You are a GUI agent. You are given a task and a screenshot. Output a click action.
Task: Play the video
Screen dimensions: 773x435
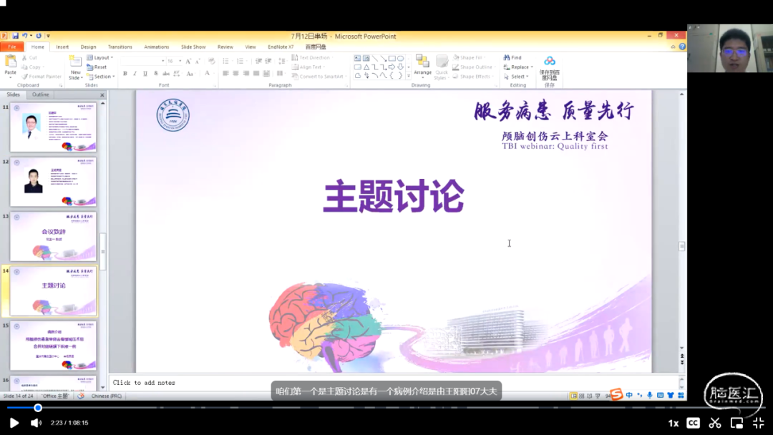tap(14, 423)
